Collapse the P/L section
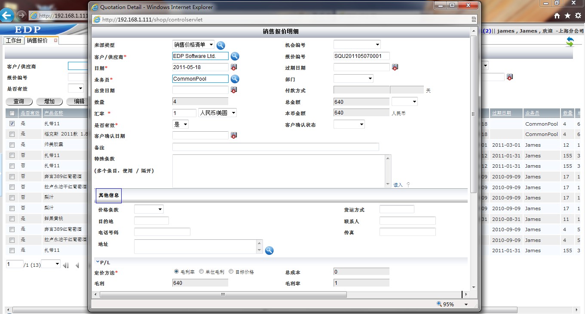The width and height of the screenshot is (585, 314). [x=98, y=262]
